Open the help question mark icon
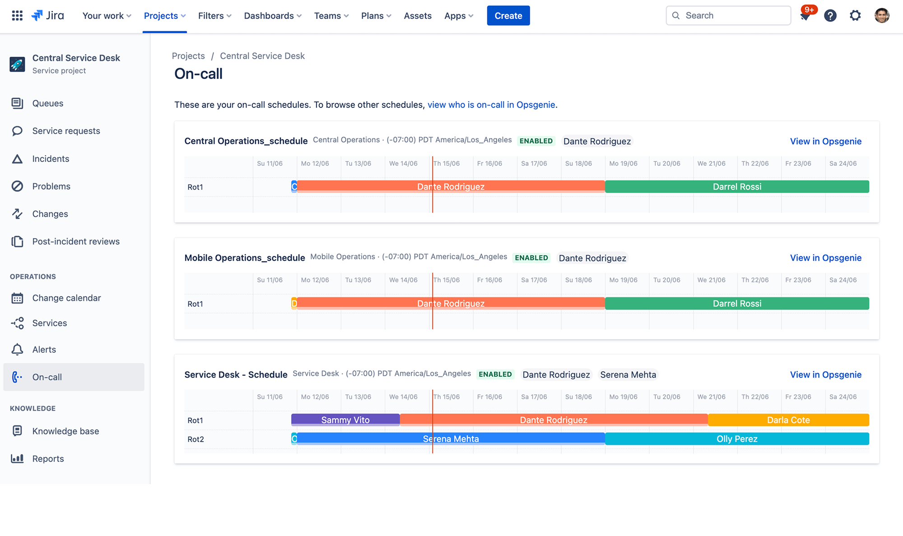This screenshot has width=903, height=536. pos(830,15)
